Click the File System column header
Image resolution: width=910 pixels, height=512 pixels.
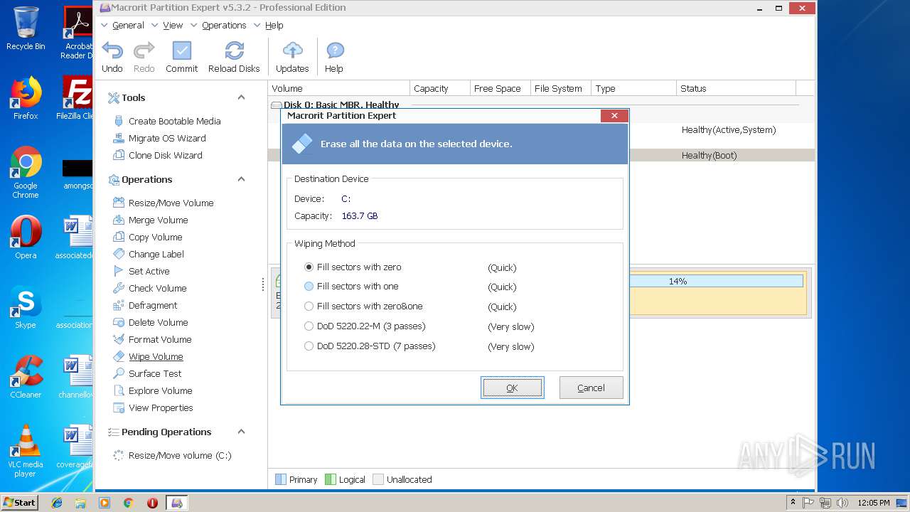561,88
